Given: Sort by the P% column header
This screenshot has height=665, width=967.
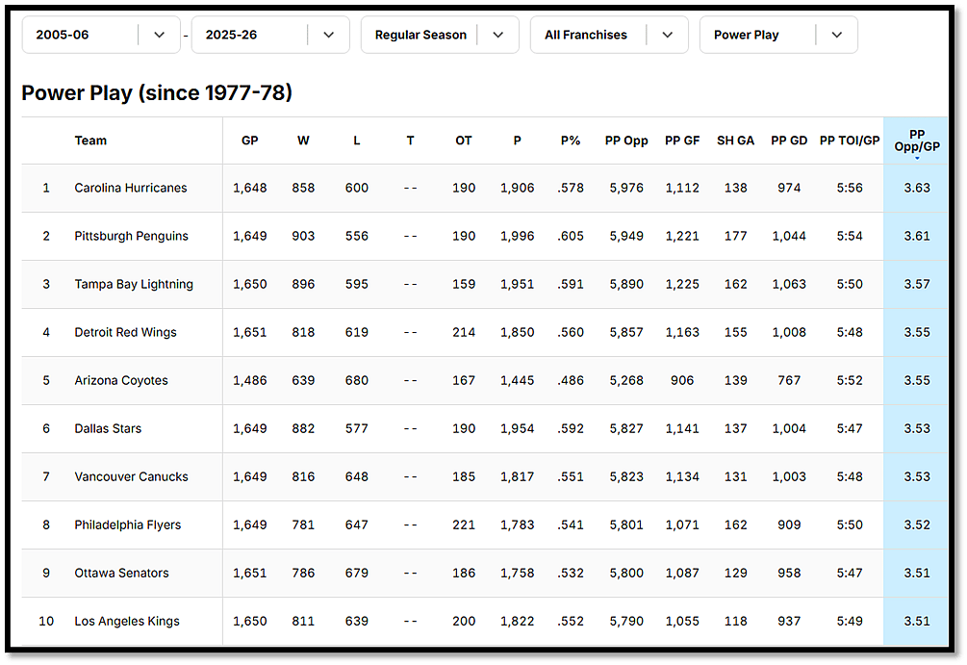Looking at the screenshot, I should point(571,141).
